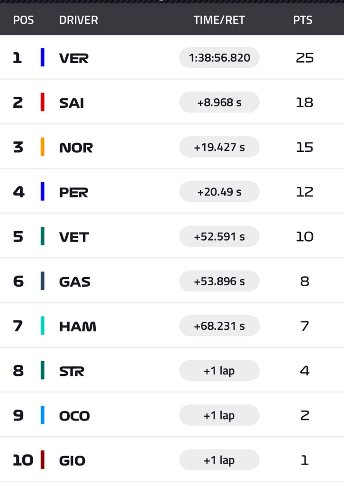Open SAI driver entry
The width and height of the screenshot is (344, 486).
coord(72,103)
